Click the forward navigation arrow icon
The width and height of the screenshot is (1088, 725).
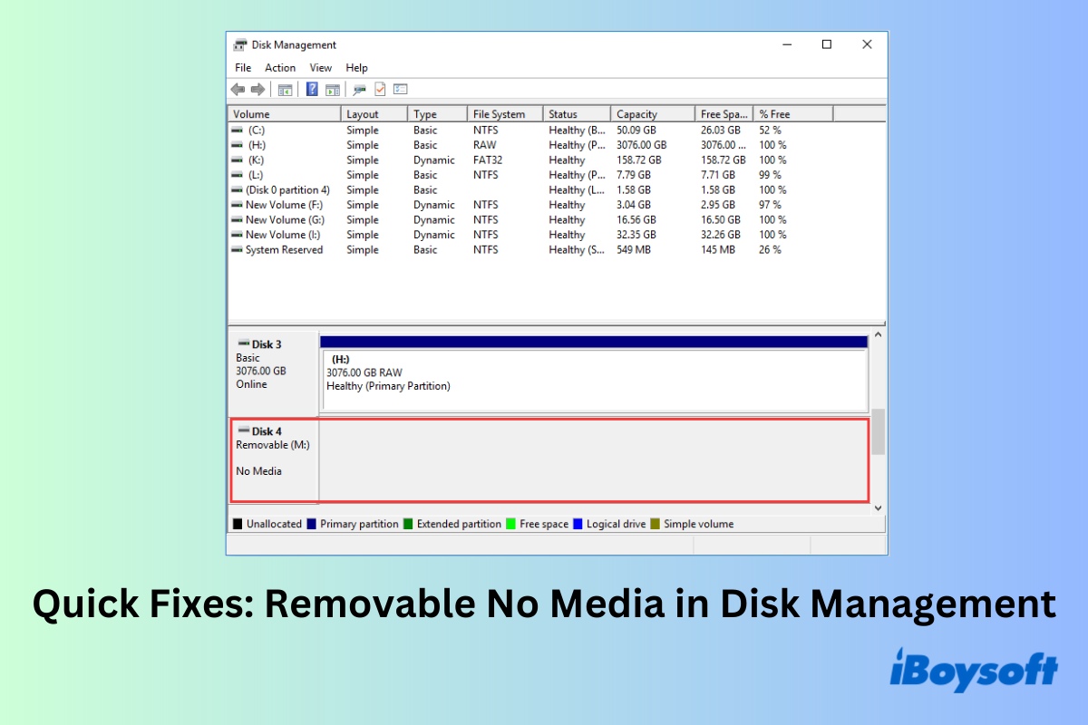coord(257,89)
